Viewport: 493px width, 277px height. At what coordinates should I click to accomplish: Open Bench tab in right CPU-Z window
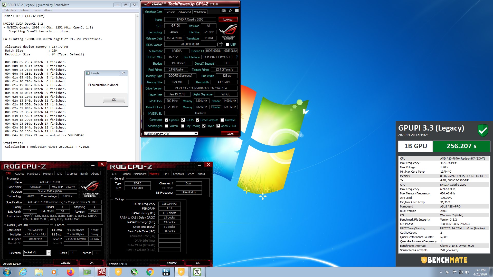pyautogui.click(x=190, y=174)
